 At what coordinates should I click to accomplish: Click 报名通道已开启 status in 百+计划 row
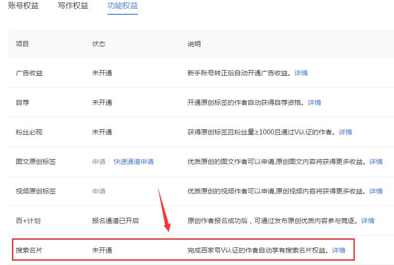[115, 221]
